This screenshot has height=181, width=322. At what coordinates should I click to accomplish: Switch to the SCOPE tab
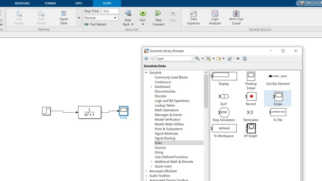click(107, 3)
